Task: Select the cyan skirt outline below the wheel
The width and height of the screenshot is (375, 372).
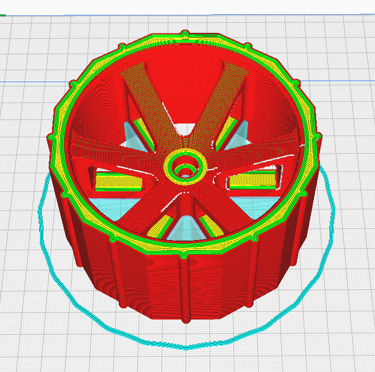Action: point(186,347)
